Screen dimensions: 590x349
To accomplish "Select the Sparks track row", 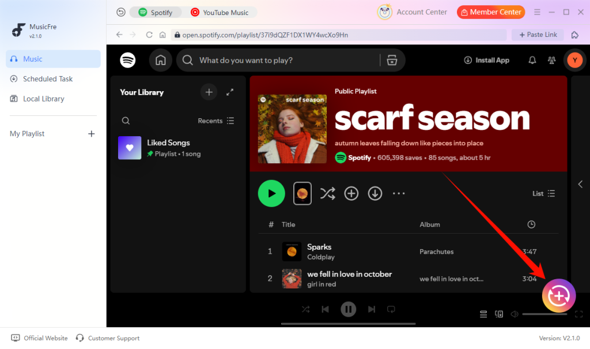I will point(409,252).
